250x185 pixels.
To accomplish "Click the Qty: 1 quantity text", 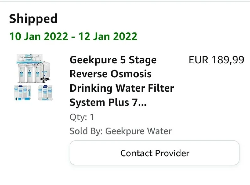I will (x=82, y=117).
